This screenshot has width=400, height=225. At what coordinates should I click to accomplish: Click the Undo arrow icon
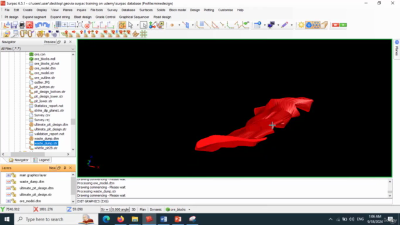coord(39,25)
